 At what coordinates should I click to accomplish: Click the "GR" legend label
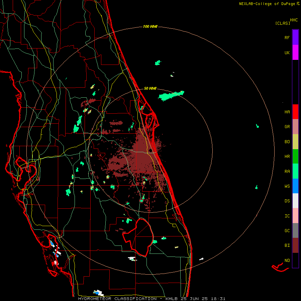287,127
